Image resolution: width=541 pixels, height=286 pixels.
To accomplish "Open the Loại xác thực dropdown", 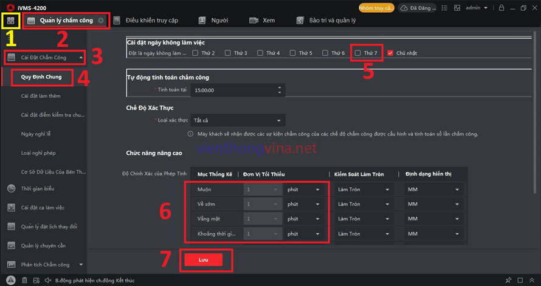I will (x=237, y=120).
